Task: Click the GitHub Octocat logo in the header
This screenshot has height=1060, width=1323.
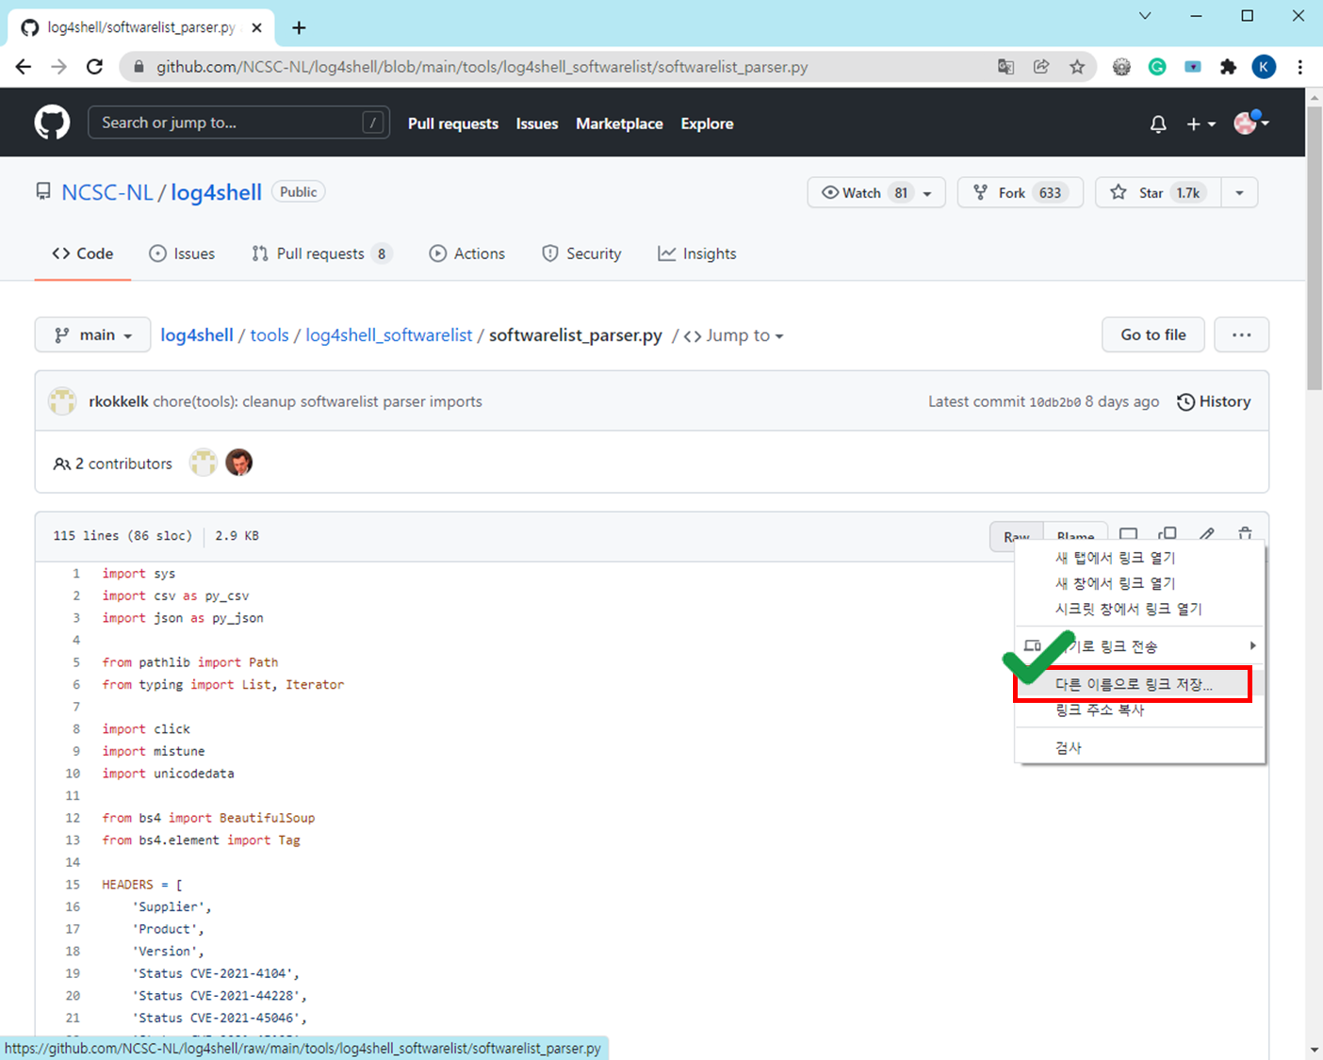Action: (x=52, y=122)
